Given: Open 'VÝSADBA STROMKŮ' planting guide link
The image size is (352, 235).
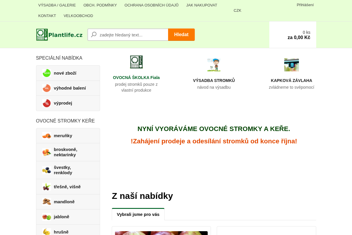Looking at the screenshot, I should [x=214, y=80].
